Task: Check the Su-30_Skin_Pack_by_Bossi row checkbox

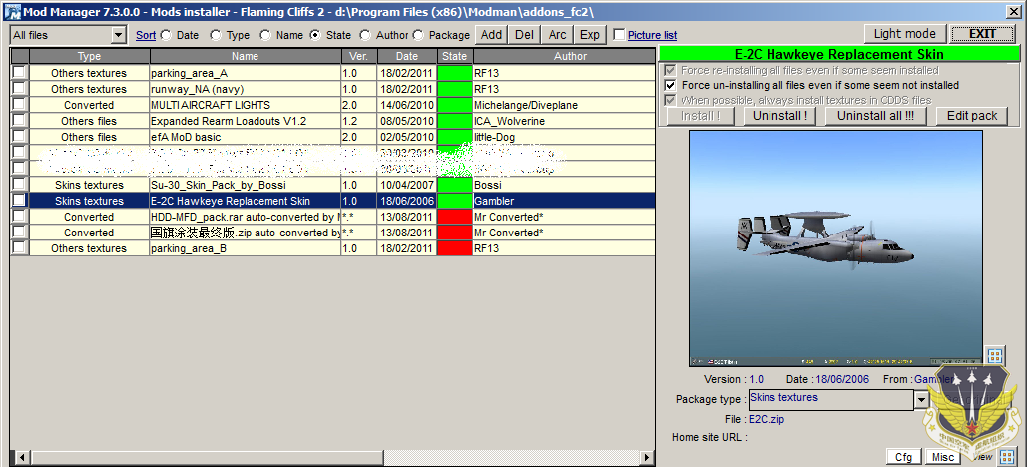Action: pyautogui.click(x=19, y=184)
